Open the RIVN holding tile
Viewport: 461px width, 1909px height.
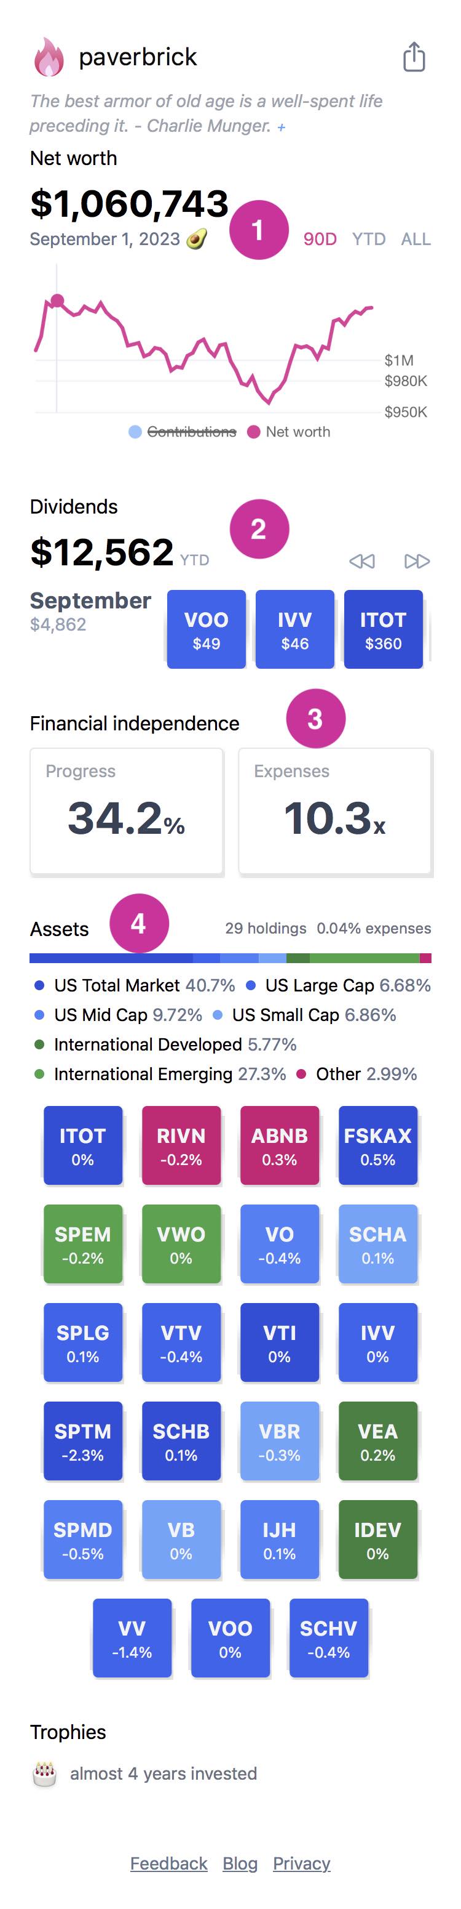tap(181, 1145)
